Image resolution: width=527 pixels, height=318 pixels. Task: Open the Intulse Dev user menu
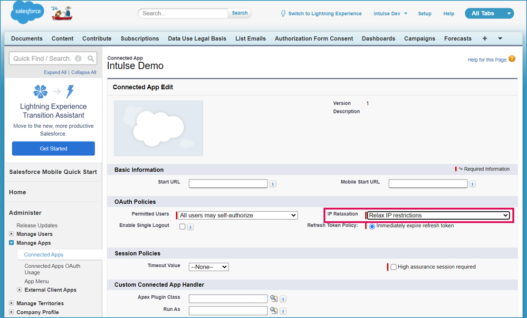(390, 13)
